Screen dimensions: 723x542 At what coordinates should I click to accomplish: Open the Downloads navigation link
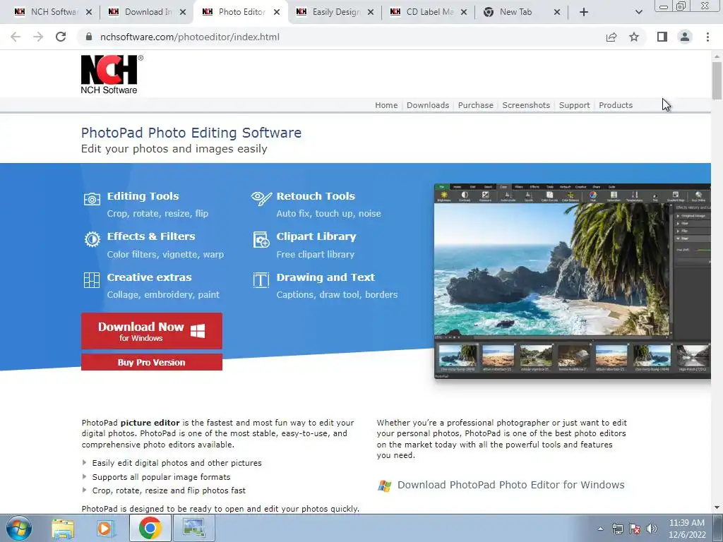click(428, 105)
